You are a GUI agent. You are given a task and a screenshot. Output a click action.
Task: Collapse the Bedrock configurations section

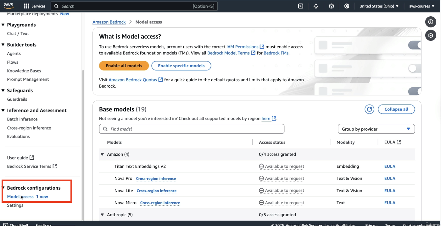3,188
